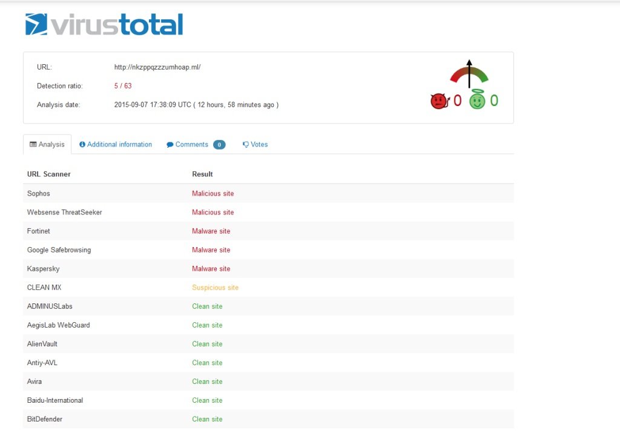Click Clean site result for ADMINUSLabs

(x=207, y=306)
